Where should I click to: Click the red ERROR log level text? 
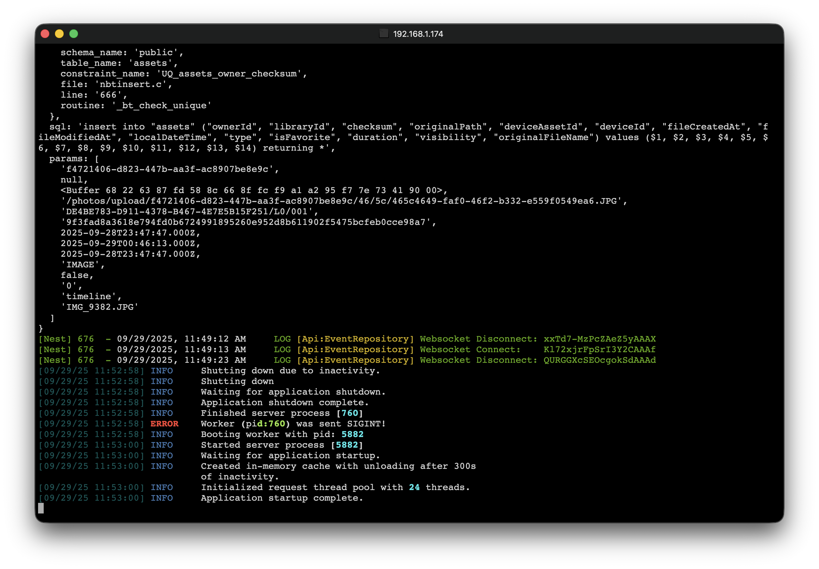click(x=164, y=424)
